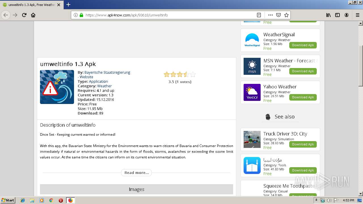The width and height of the screenshot is (363, 204).
Task: Open the Firefox hamburger menu
Action: pyautogui.click(x=357, y=15)
